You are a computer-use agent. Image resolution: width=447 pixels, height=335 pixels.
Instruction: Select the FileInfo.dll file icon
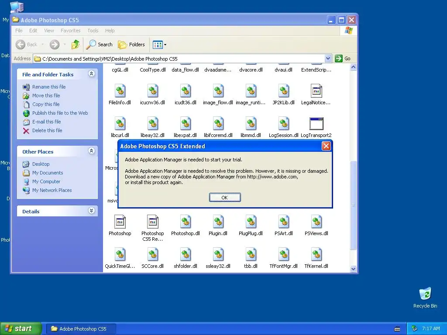(120, 91)
